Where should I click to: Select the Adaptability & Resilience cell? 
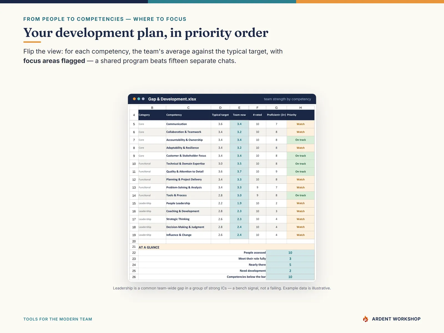click(188, 148)
